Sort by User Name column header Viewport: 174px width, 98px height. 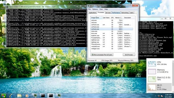pyautogui.click(x=106, y=18)
